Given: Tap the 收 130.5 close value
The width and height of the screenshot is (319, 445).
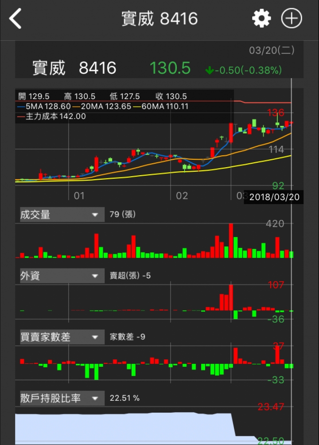Looking at the screenshot, I should pos(171,96).
